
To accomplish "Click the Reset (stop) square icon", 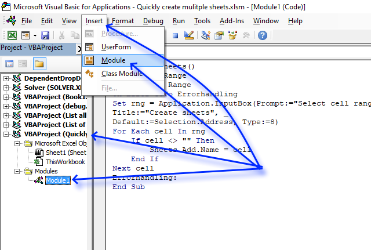I will (175, 36).
